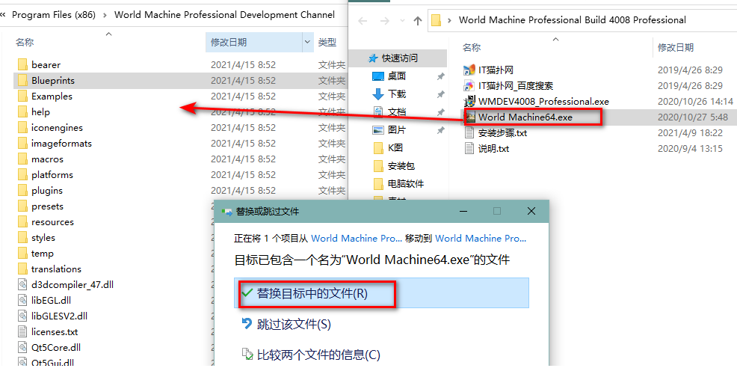The width and height of the screenshot is (737, 380).
Task: Select the Qt5Core.dll file name
Action: [56, 348]
